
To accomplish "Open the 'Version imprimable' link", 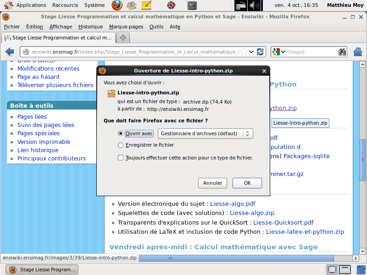I will pyautogui.click(x=44, y=142).
